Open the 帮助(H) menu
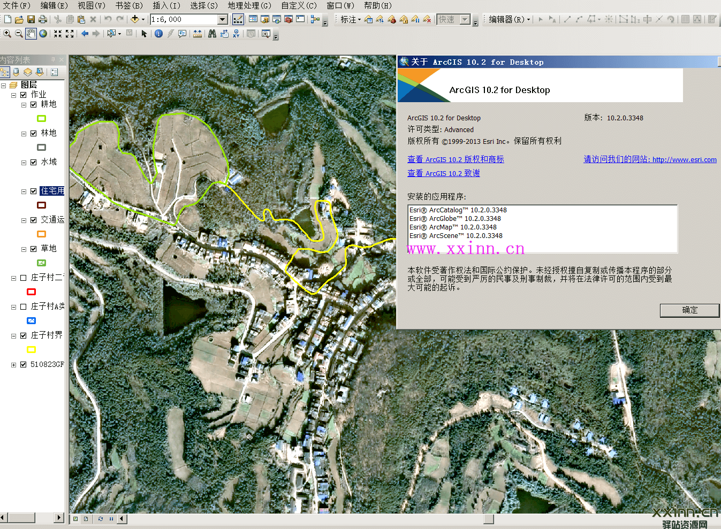The height and width of the screenshot is (529, 721). point(378,5)
